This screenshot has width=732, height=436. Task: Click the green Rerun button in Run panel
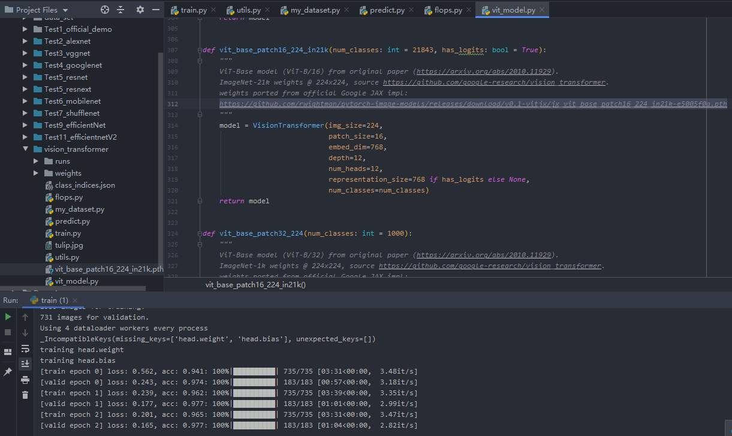pyautogui.click(x=8, y=317)
